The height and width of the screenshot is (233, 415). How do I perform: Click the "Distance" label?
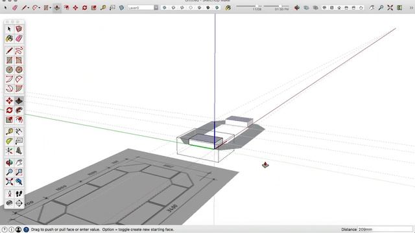click(x=349, y=230)
